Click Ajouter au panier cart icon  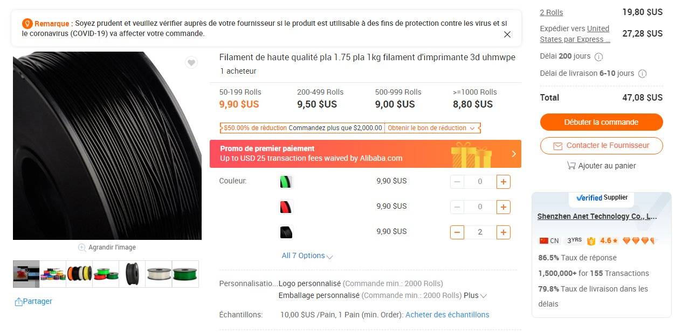[x=571, y=166]
